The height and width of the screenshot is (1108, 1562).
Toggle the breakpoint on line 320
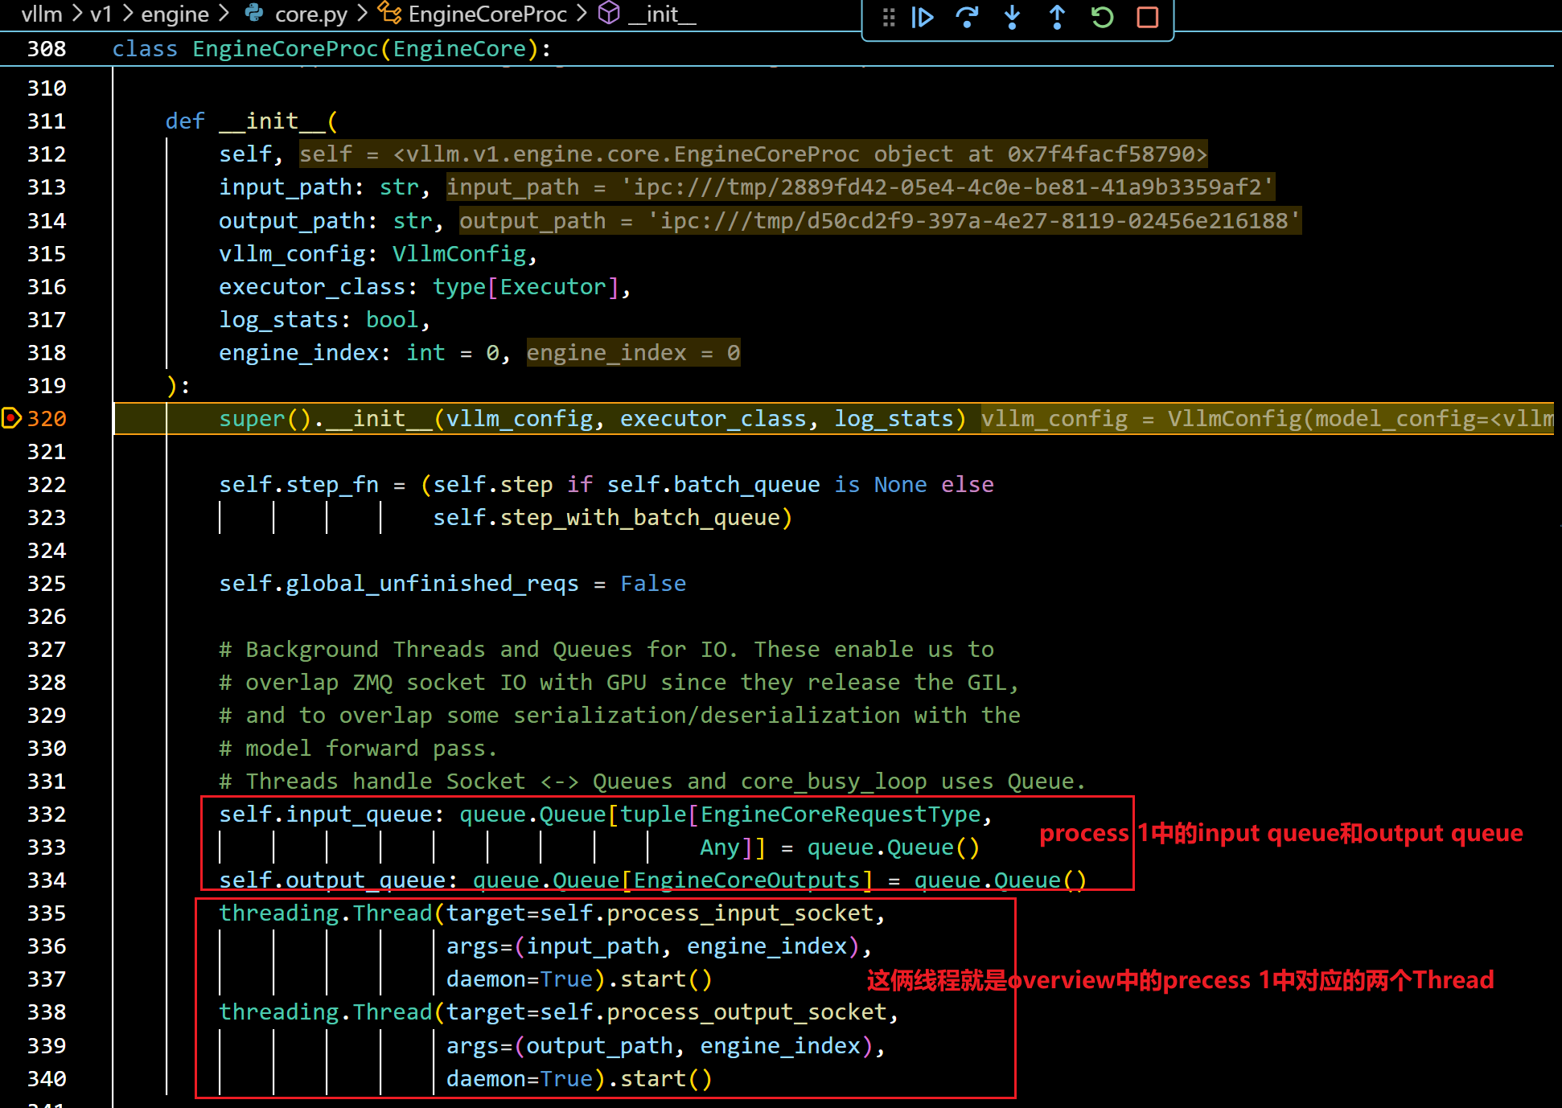coord(11,418)
